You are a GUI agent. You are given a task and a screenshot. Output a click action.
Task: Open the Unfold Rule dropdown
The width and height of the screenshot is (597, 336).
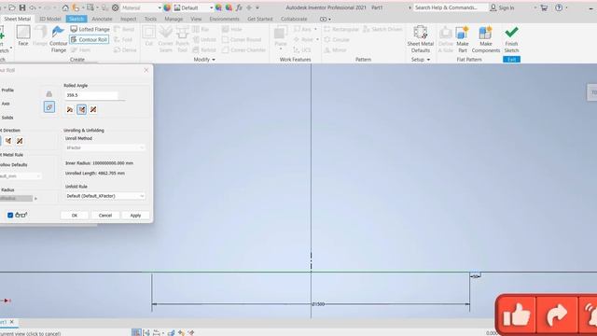[x=104, y=196]
